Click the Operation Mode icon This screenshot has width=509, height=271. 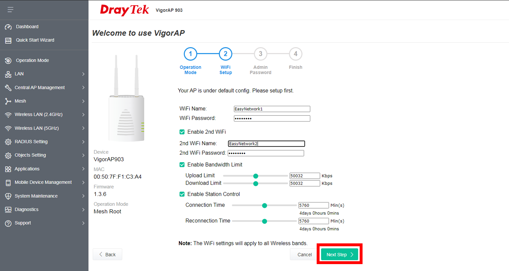point(8,60)
